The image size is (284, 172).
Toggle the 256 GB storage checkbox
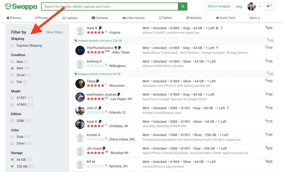coord(12,166)
